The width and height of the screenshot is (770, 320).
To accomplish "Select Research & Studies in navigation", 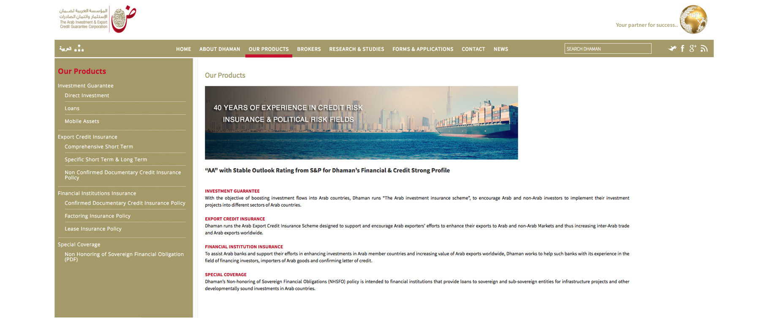I will pos(356,49).
